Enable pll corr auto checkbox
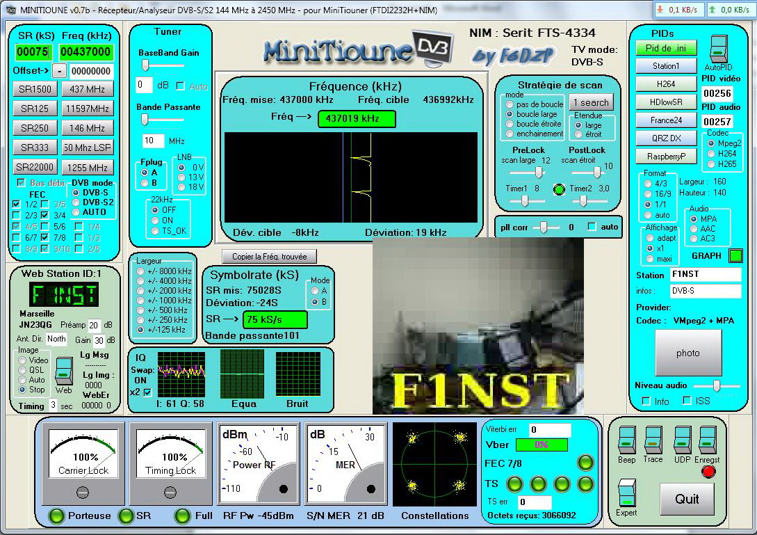Screen dimensions: 757x535 tap(592, 227)
